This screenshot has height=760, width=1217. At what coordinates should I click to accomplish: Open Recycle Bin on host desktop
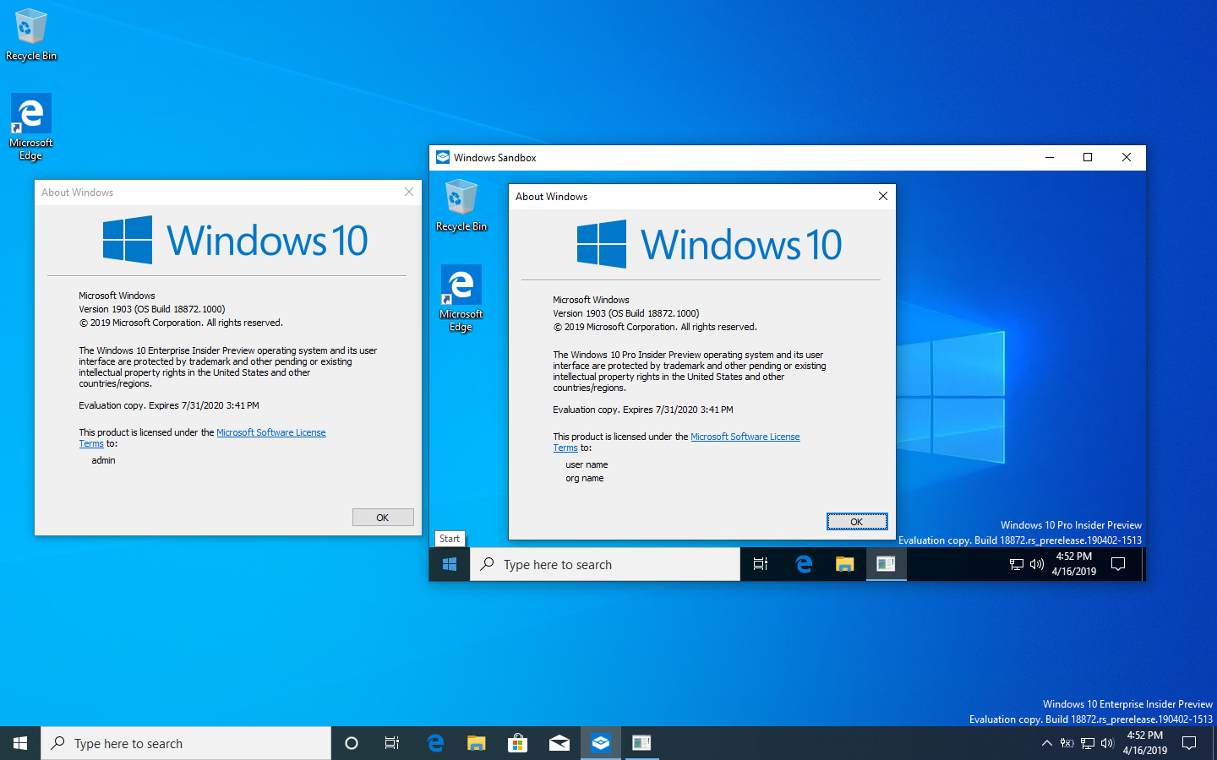31,35
